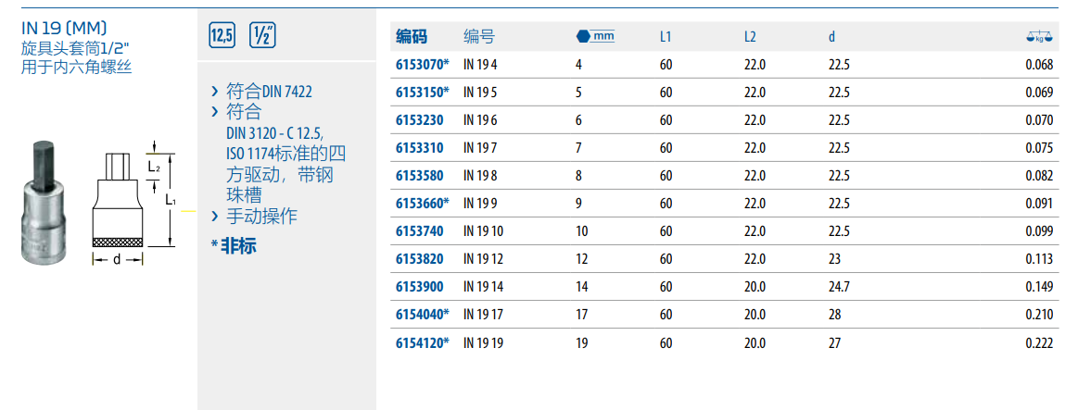Click the d width label in diagram

[x=117, y=260]
